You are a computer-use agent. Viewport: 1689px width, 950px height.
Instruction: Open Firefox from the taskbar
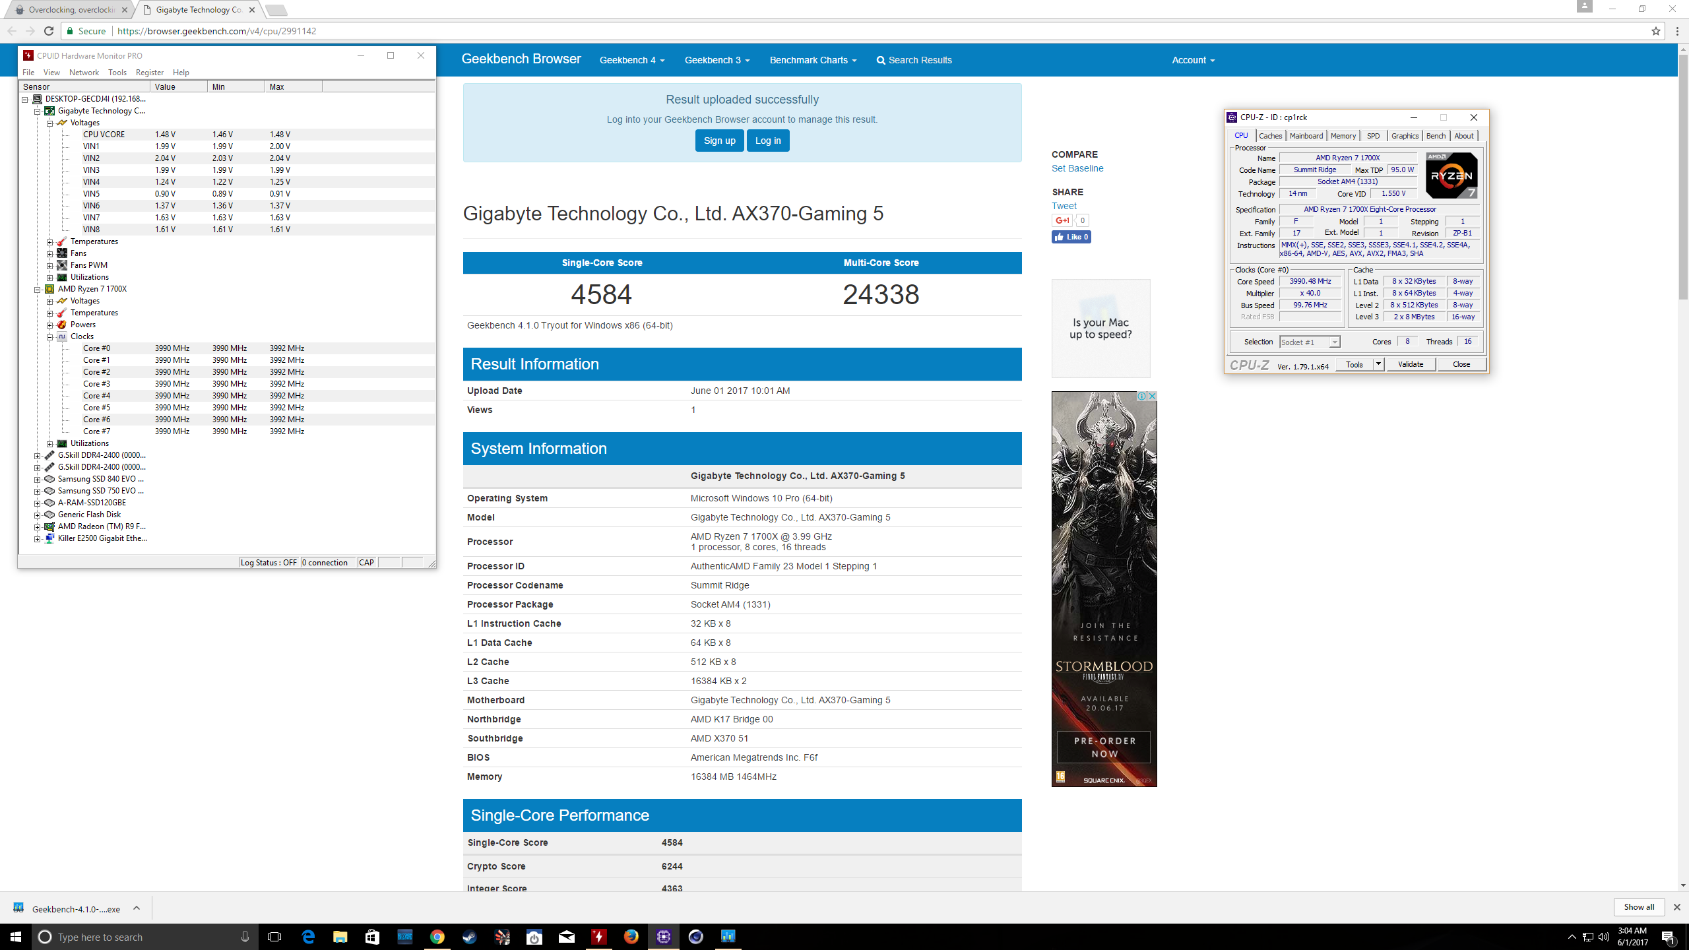[631, 937]
